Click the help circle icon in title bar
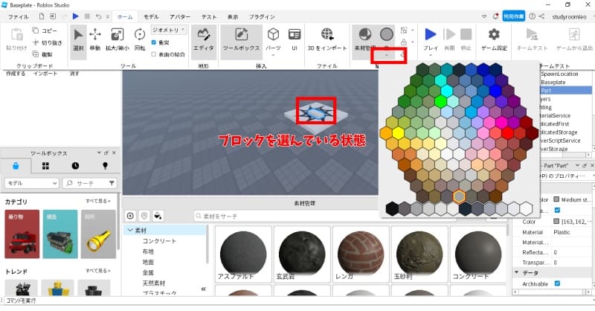 [x=532, y=16]
